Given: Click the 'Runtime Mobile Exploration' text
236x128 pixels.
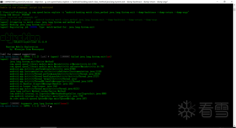Looking at the screenshot, I should pyautogui.click(x=22, y=47).
